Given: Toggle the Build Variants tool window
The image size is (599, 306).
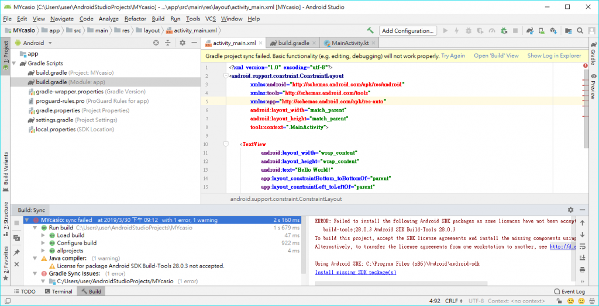Looking at the screenshot, I should 5,172.
